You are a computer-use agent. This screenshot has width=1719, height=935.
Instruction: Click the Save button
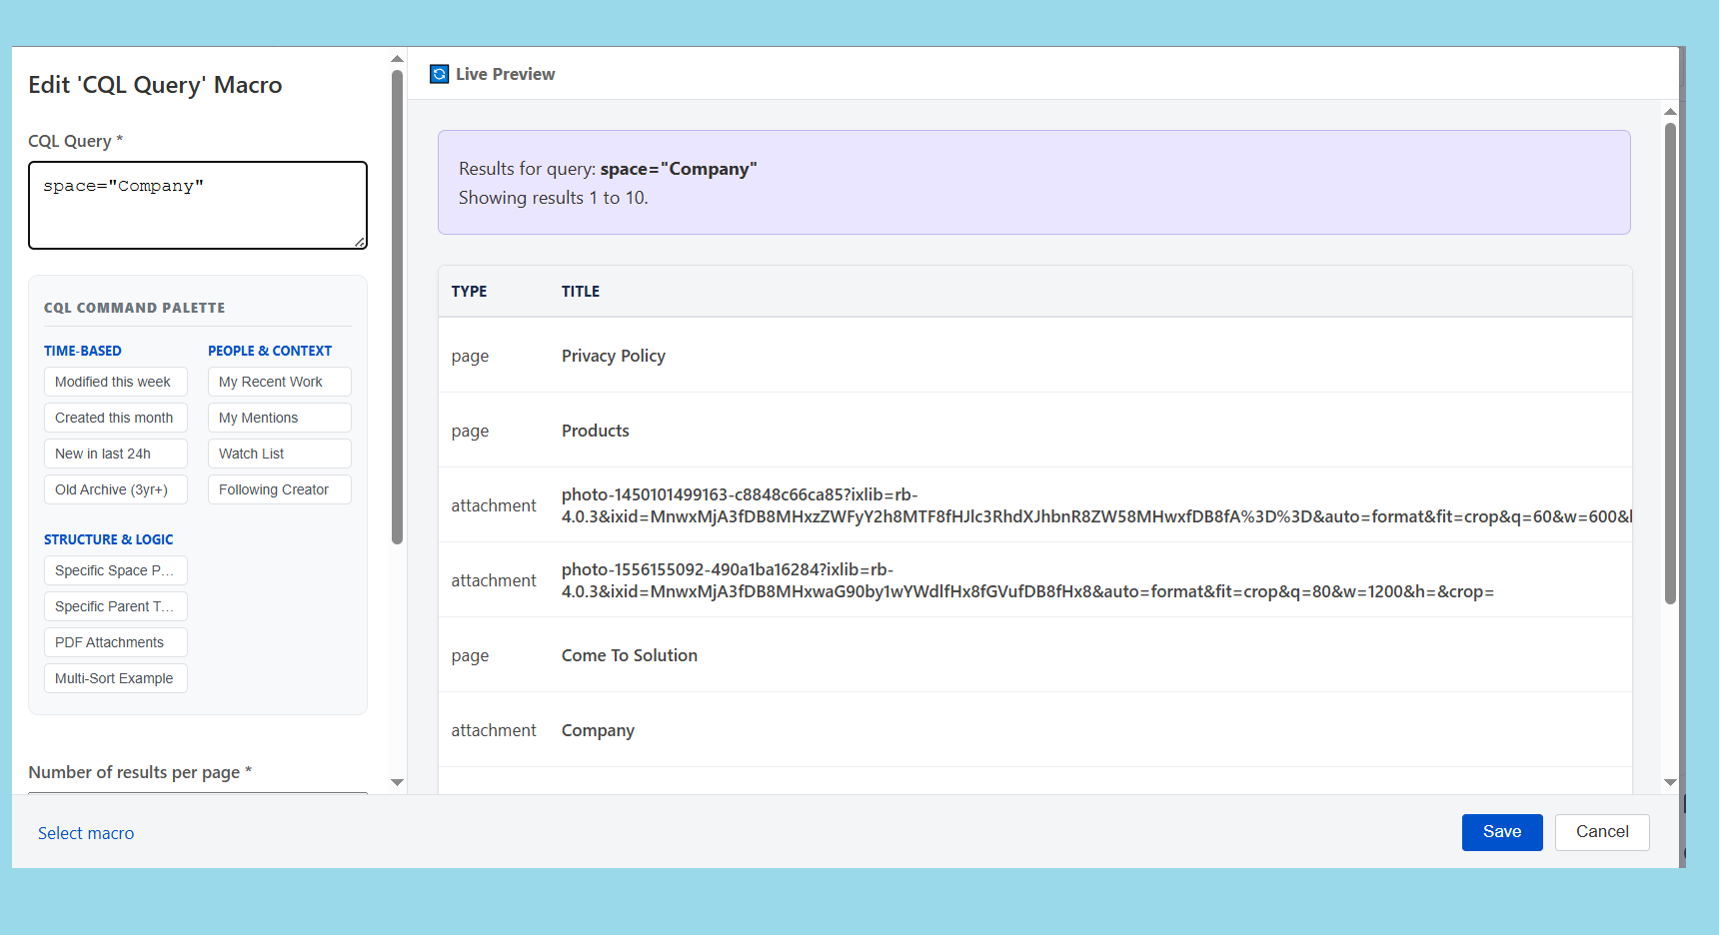[x=1502, y=831]
